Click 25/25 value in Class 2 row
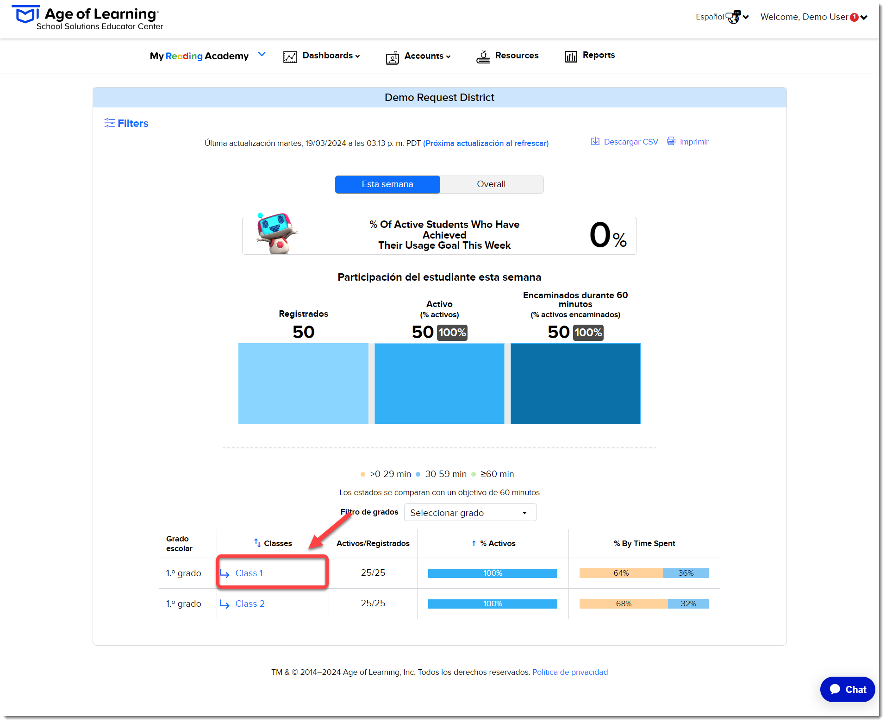 pyautogui.click(x=373, y=604)
